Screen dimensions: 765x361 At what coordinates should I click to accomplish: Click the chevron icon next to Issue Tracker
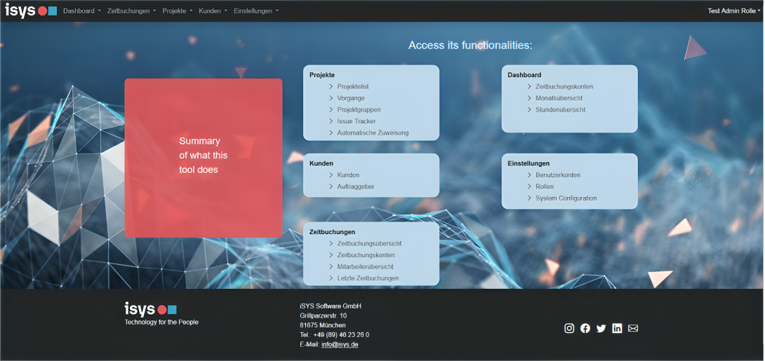[331, 121]
